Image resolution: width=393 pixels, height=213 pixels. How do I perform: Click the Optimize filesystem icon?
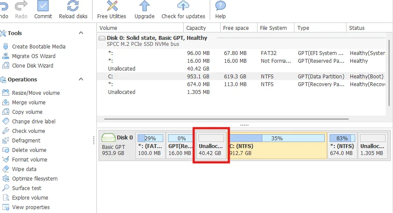point(6,178)
